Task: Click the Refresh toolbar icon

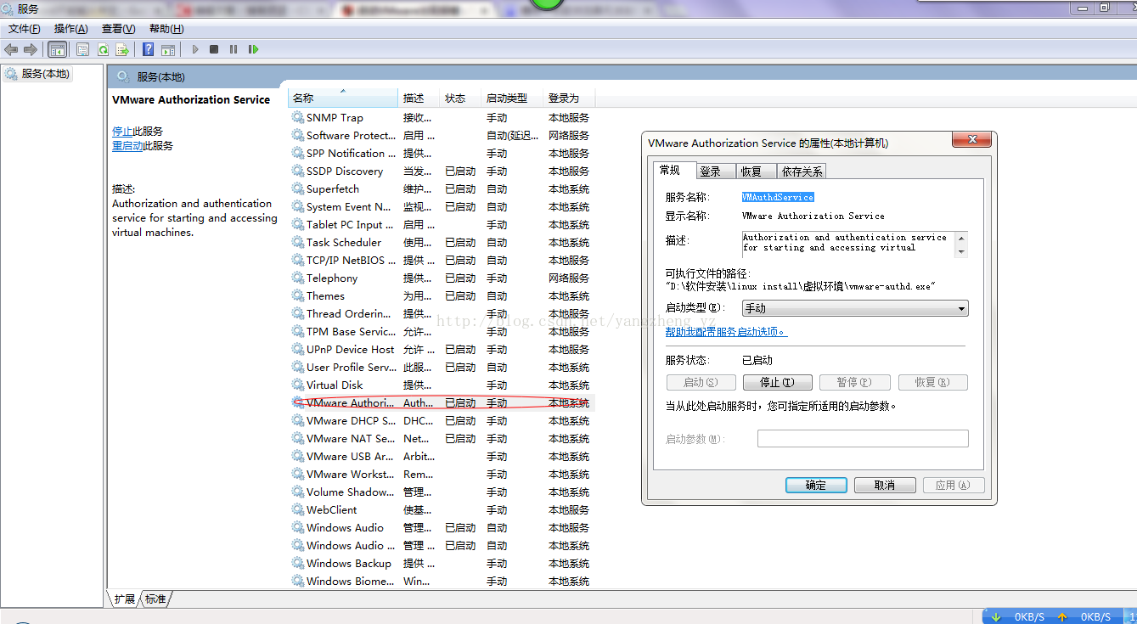Action: pos(103,49)
